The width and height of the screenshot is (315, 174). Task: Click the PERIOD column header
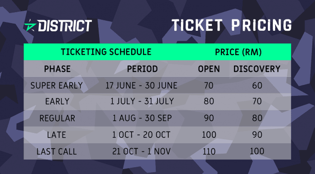coord(142,69)
